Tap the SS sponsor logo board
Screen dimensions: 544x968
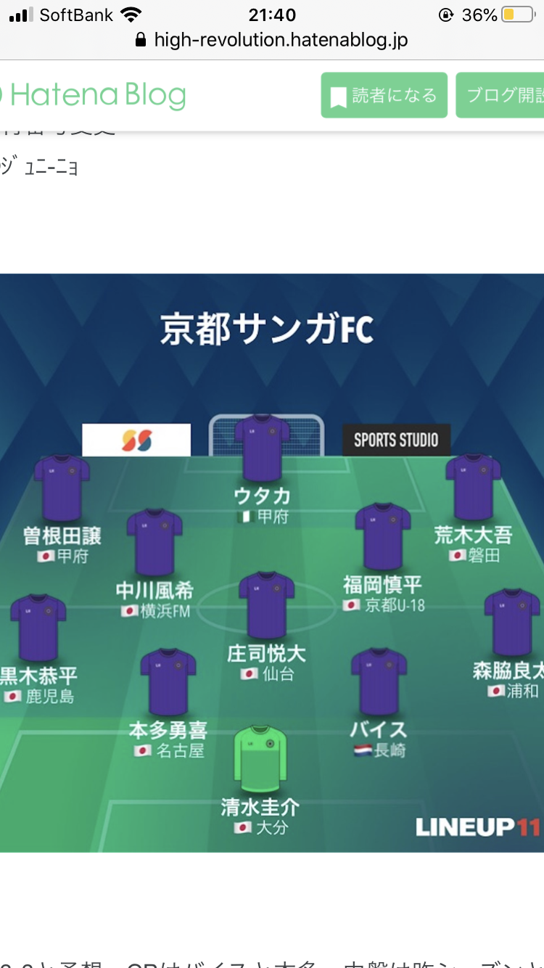pyautogui.click(x=136, y=440)
